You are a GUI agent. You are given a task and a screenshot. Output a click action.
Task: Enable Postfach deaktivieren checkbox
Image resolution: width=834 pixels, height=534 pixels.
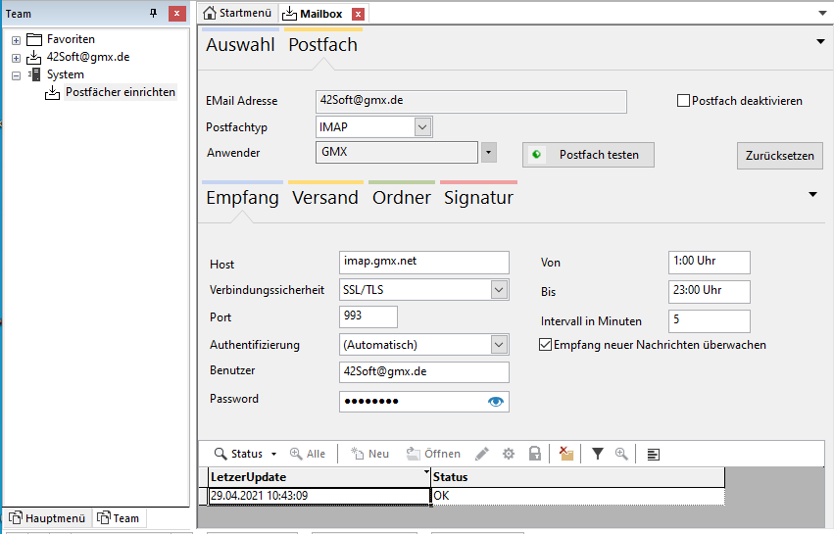683,101
